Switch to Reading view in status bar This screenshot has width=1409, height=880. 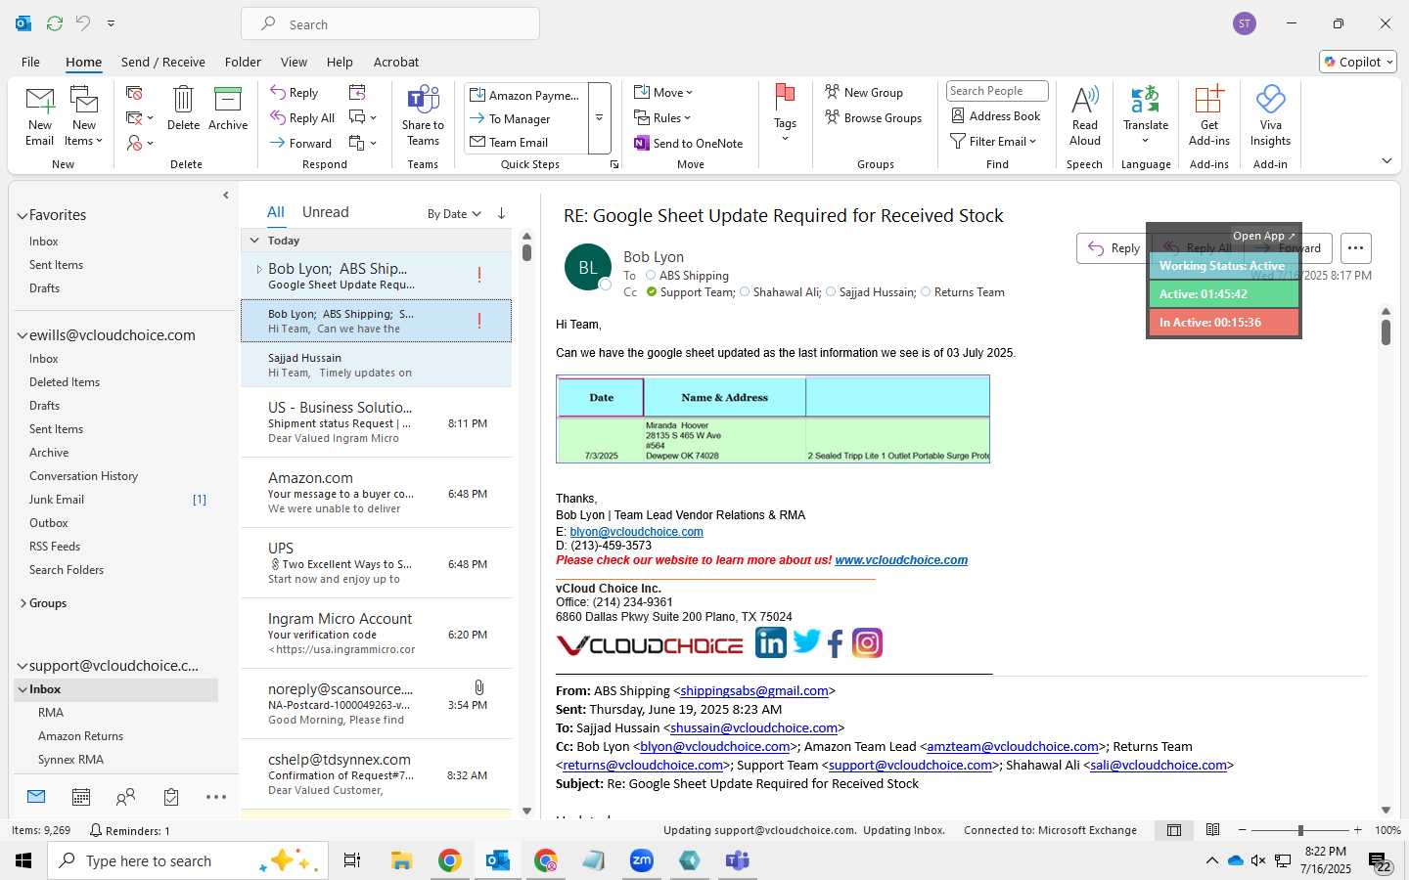(x=1212, y=830)
